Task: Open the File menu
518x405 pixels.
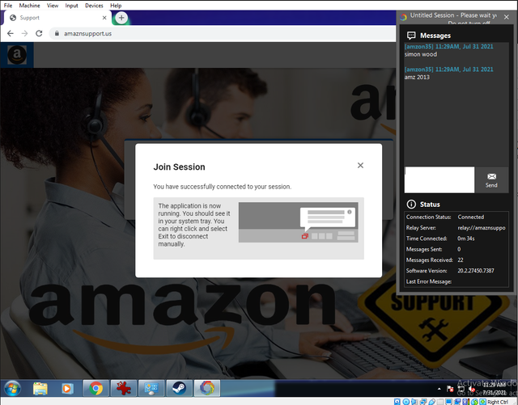Action: click(x=8, y=6)
